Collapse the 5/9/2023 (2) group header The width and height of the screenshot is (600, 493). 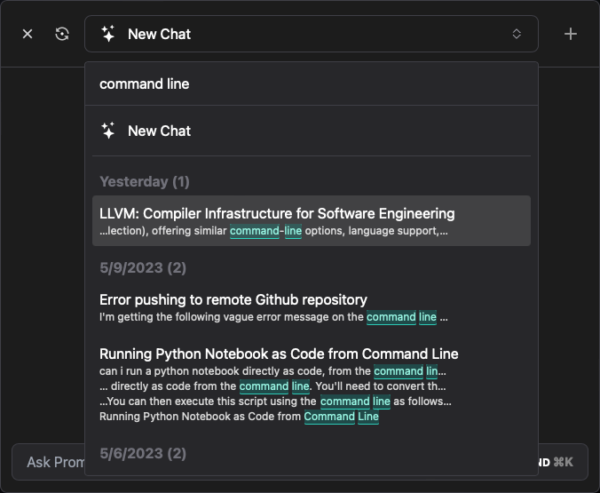pyautogui.click(x=143, y=267)
